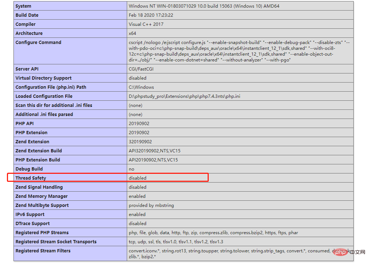Select Thread Safety's "disabled" value
The height and width of the screenshot is (264, 369).
coord(137,178)
